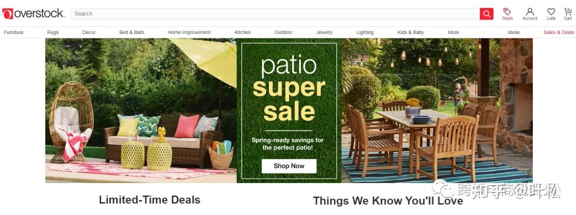Expand the More categories menu

453,32
